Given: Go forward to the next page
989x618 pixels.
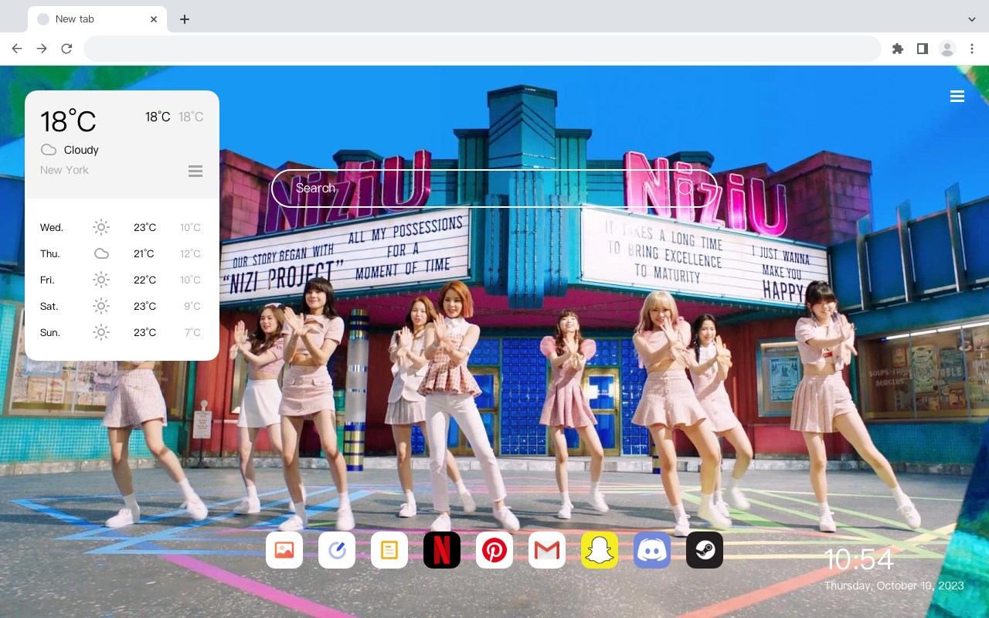Looking at the screenshot, I should click(42, 49).
